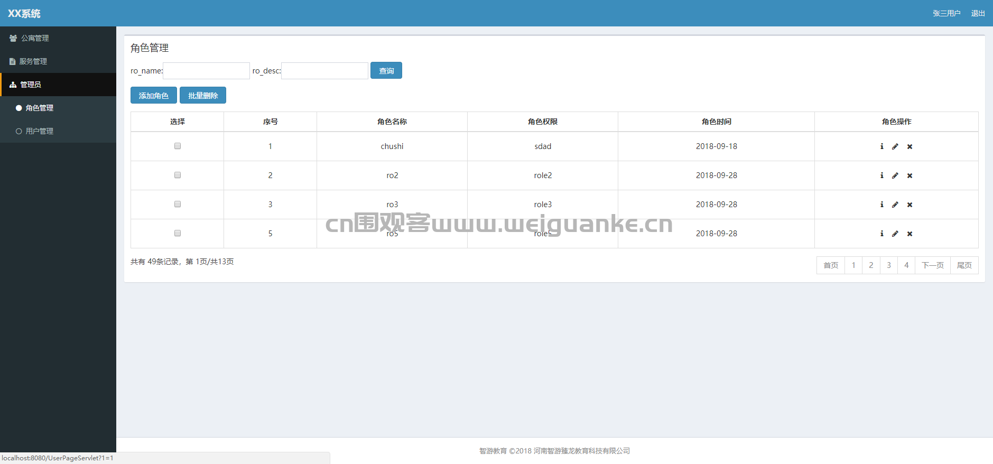Click the ro2 role name cell
Image resolution: width=993 pixels, height=464 pixels.
pyautogui.click(x=392, y=175)
